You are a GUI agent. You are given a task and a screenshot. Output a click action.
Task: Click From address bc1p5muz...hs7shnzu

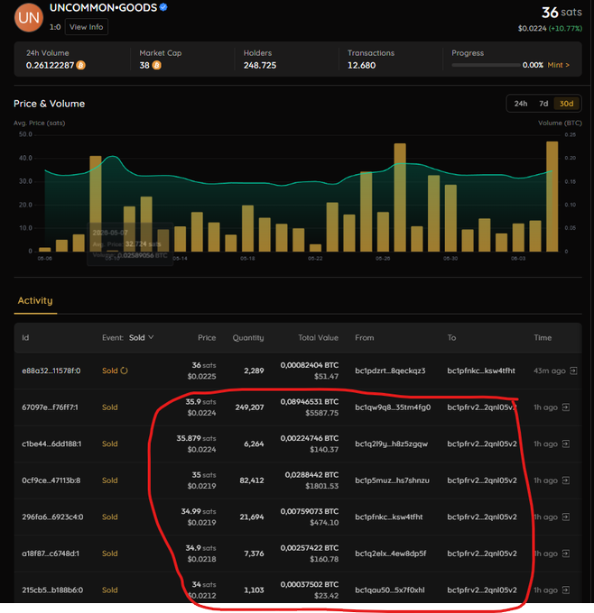[x=393, y=480]
